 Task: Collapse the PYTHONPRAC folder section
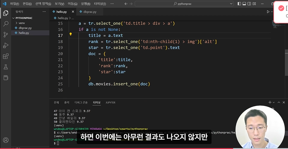point(24,18)
